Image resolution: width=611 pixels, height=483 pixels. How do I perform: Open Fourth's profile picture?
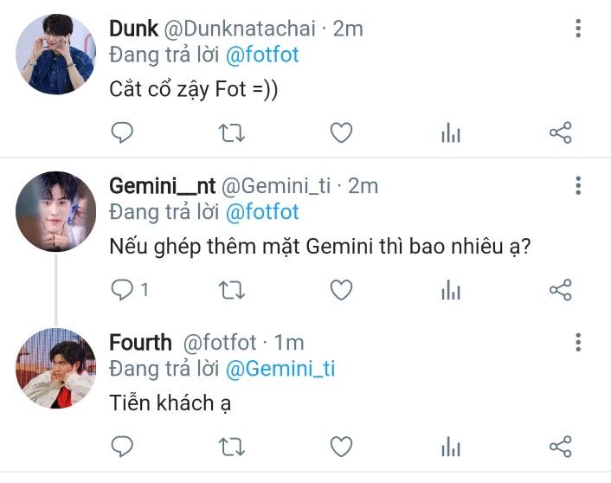[x=55, y=369]
